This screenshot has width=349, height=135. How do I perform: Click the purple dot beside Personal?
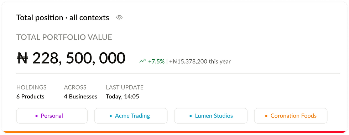[36, 116]
